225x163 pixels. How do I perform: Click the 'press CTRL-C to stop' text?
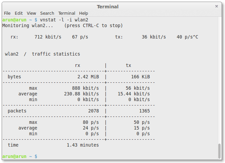pyautogui.click(x=94, y=25)
